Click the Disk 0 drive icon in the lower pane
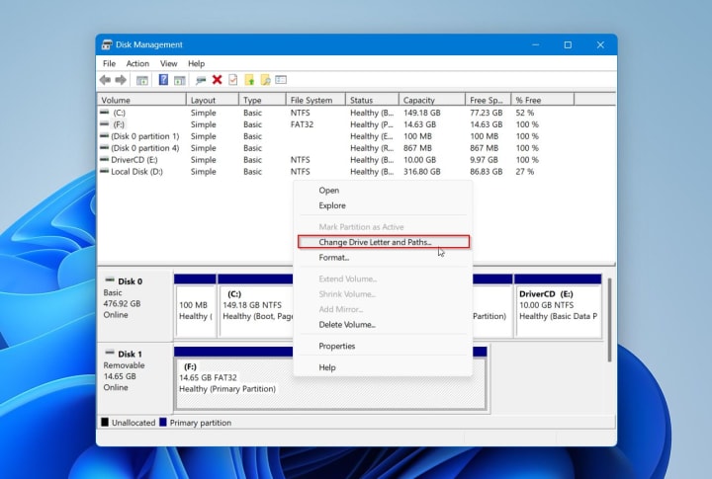 coord(110,279)
